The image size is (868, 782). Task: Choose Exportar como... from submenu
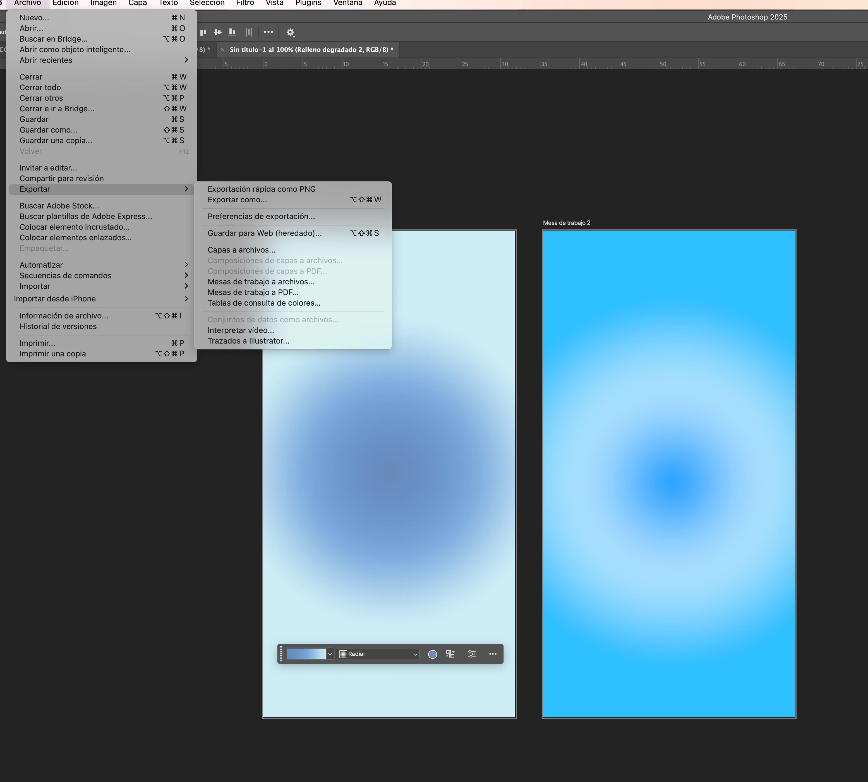[237, 200]
